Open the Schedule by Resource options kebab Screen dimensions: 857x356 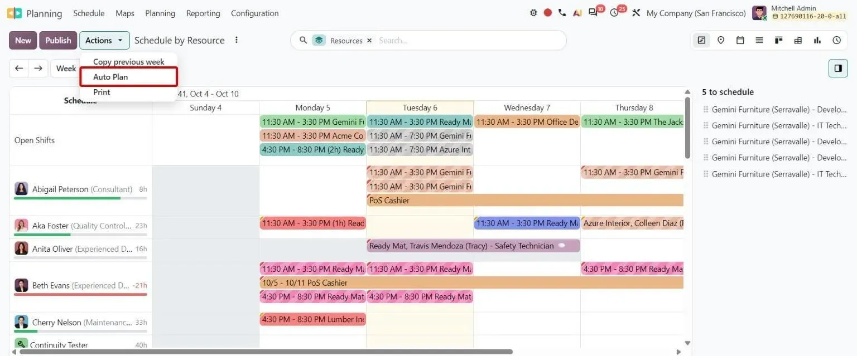[237, 40]
